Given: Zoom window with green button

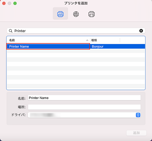Looking at the screenshot, I should click(x=15, y=3).
